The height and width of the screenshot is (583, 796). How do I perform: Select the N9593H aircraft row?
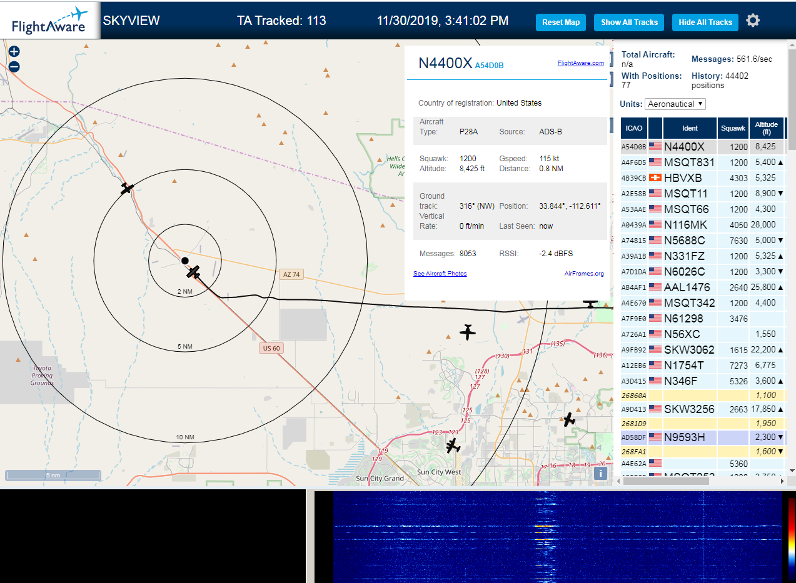point(702,437)
